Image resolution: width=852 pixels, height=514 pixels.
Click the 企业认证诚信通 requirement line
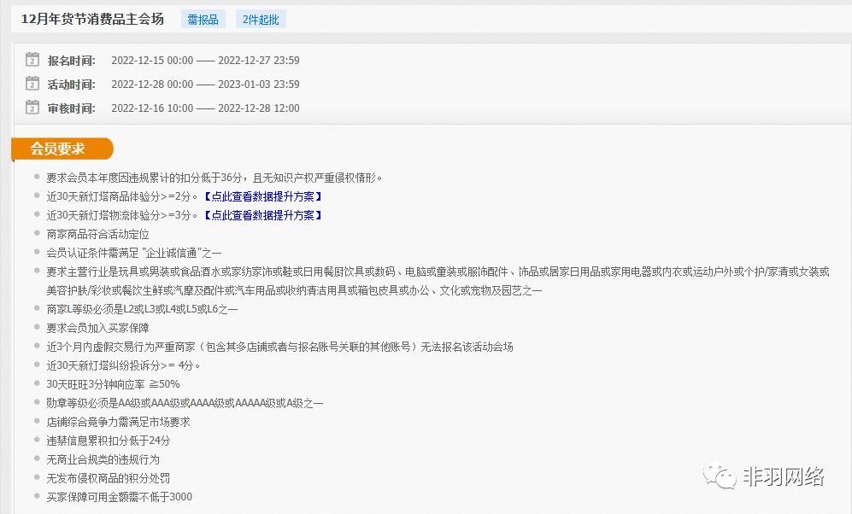coord(134,253)
